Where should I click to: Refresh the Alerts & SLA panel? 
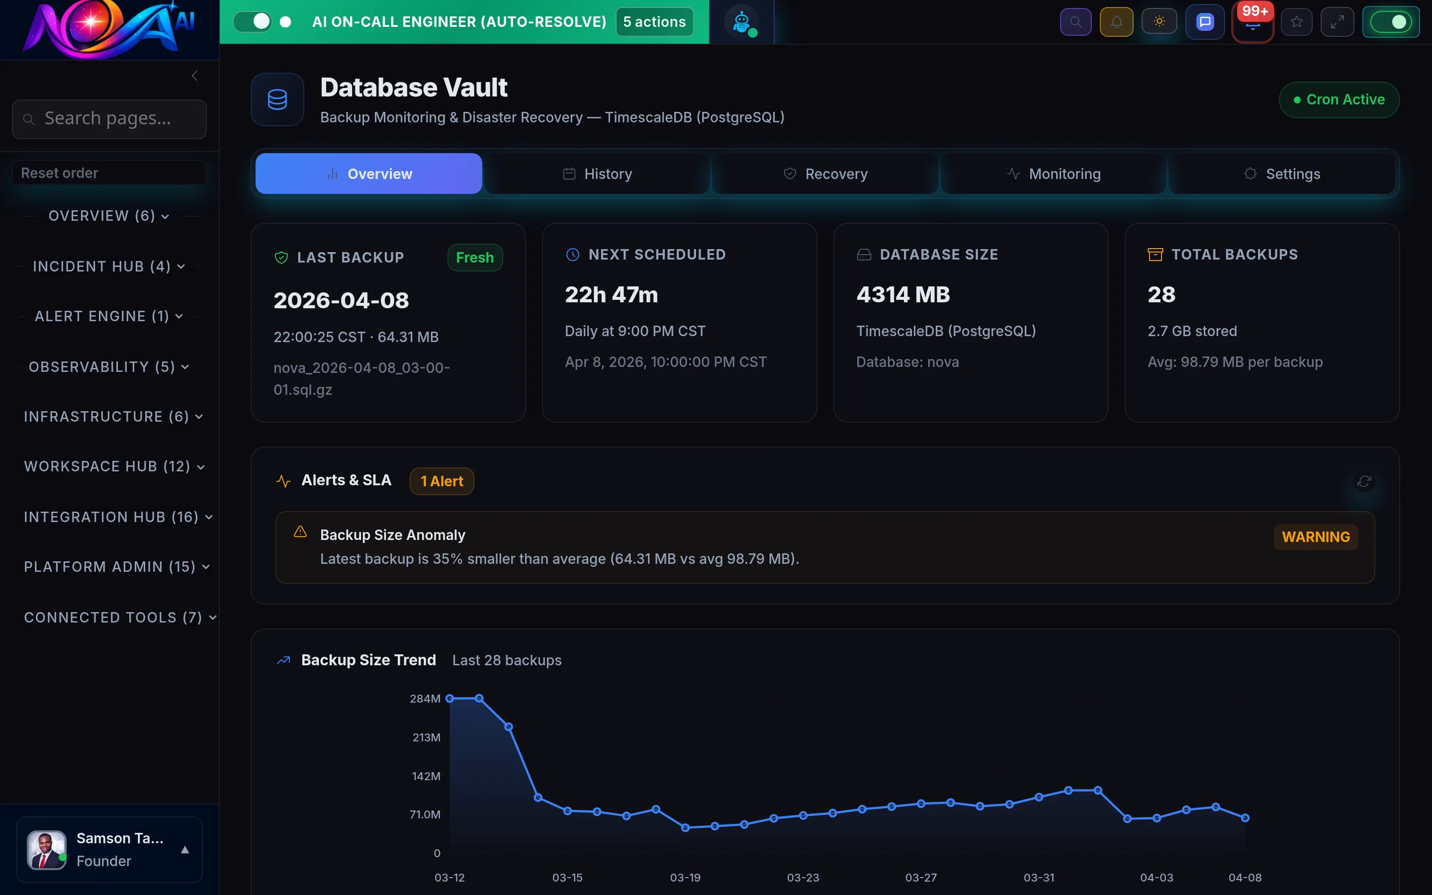[1364, 481]
